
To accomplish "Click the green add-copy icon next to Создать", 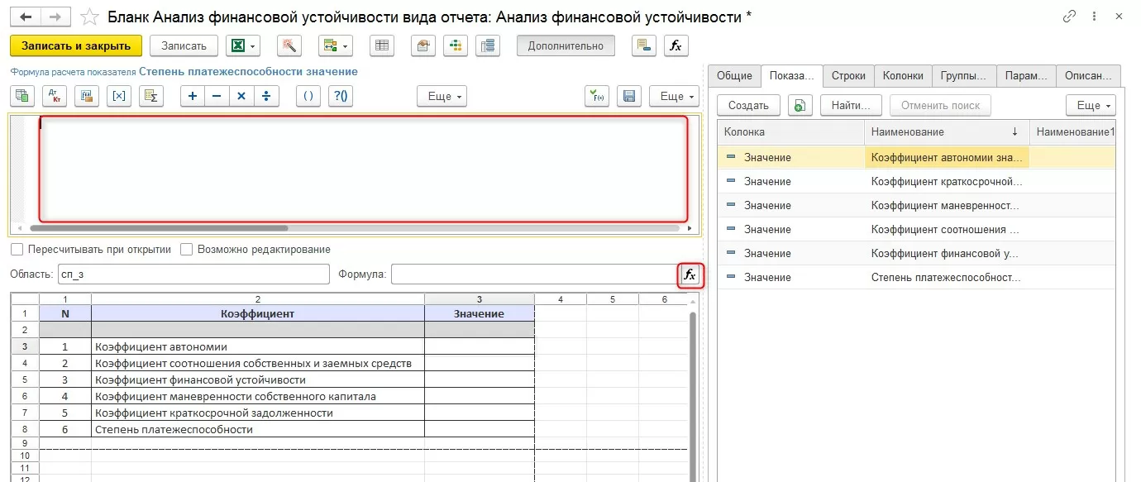I will click(x=800, y=105).
